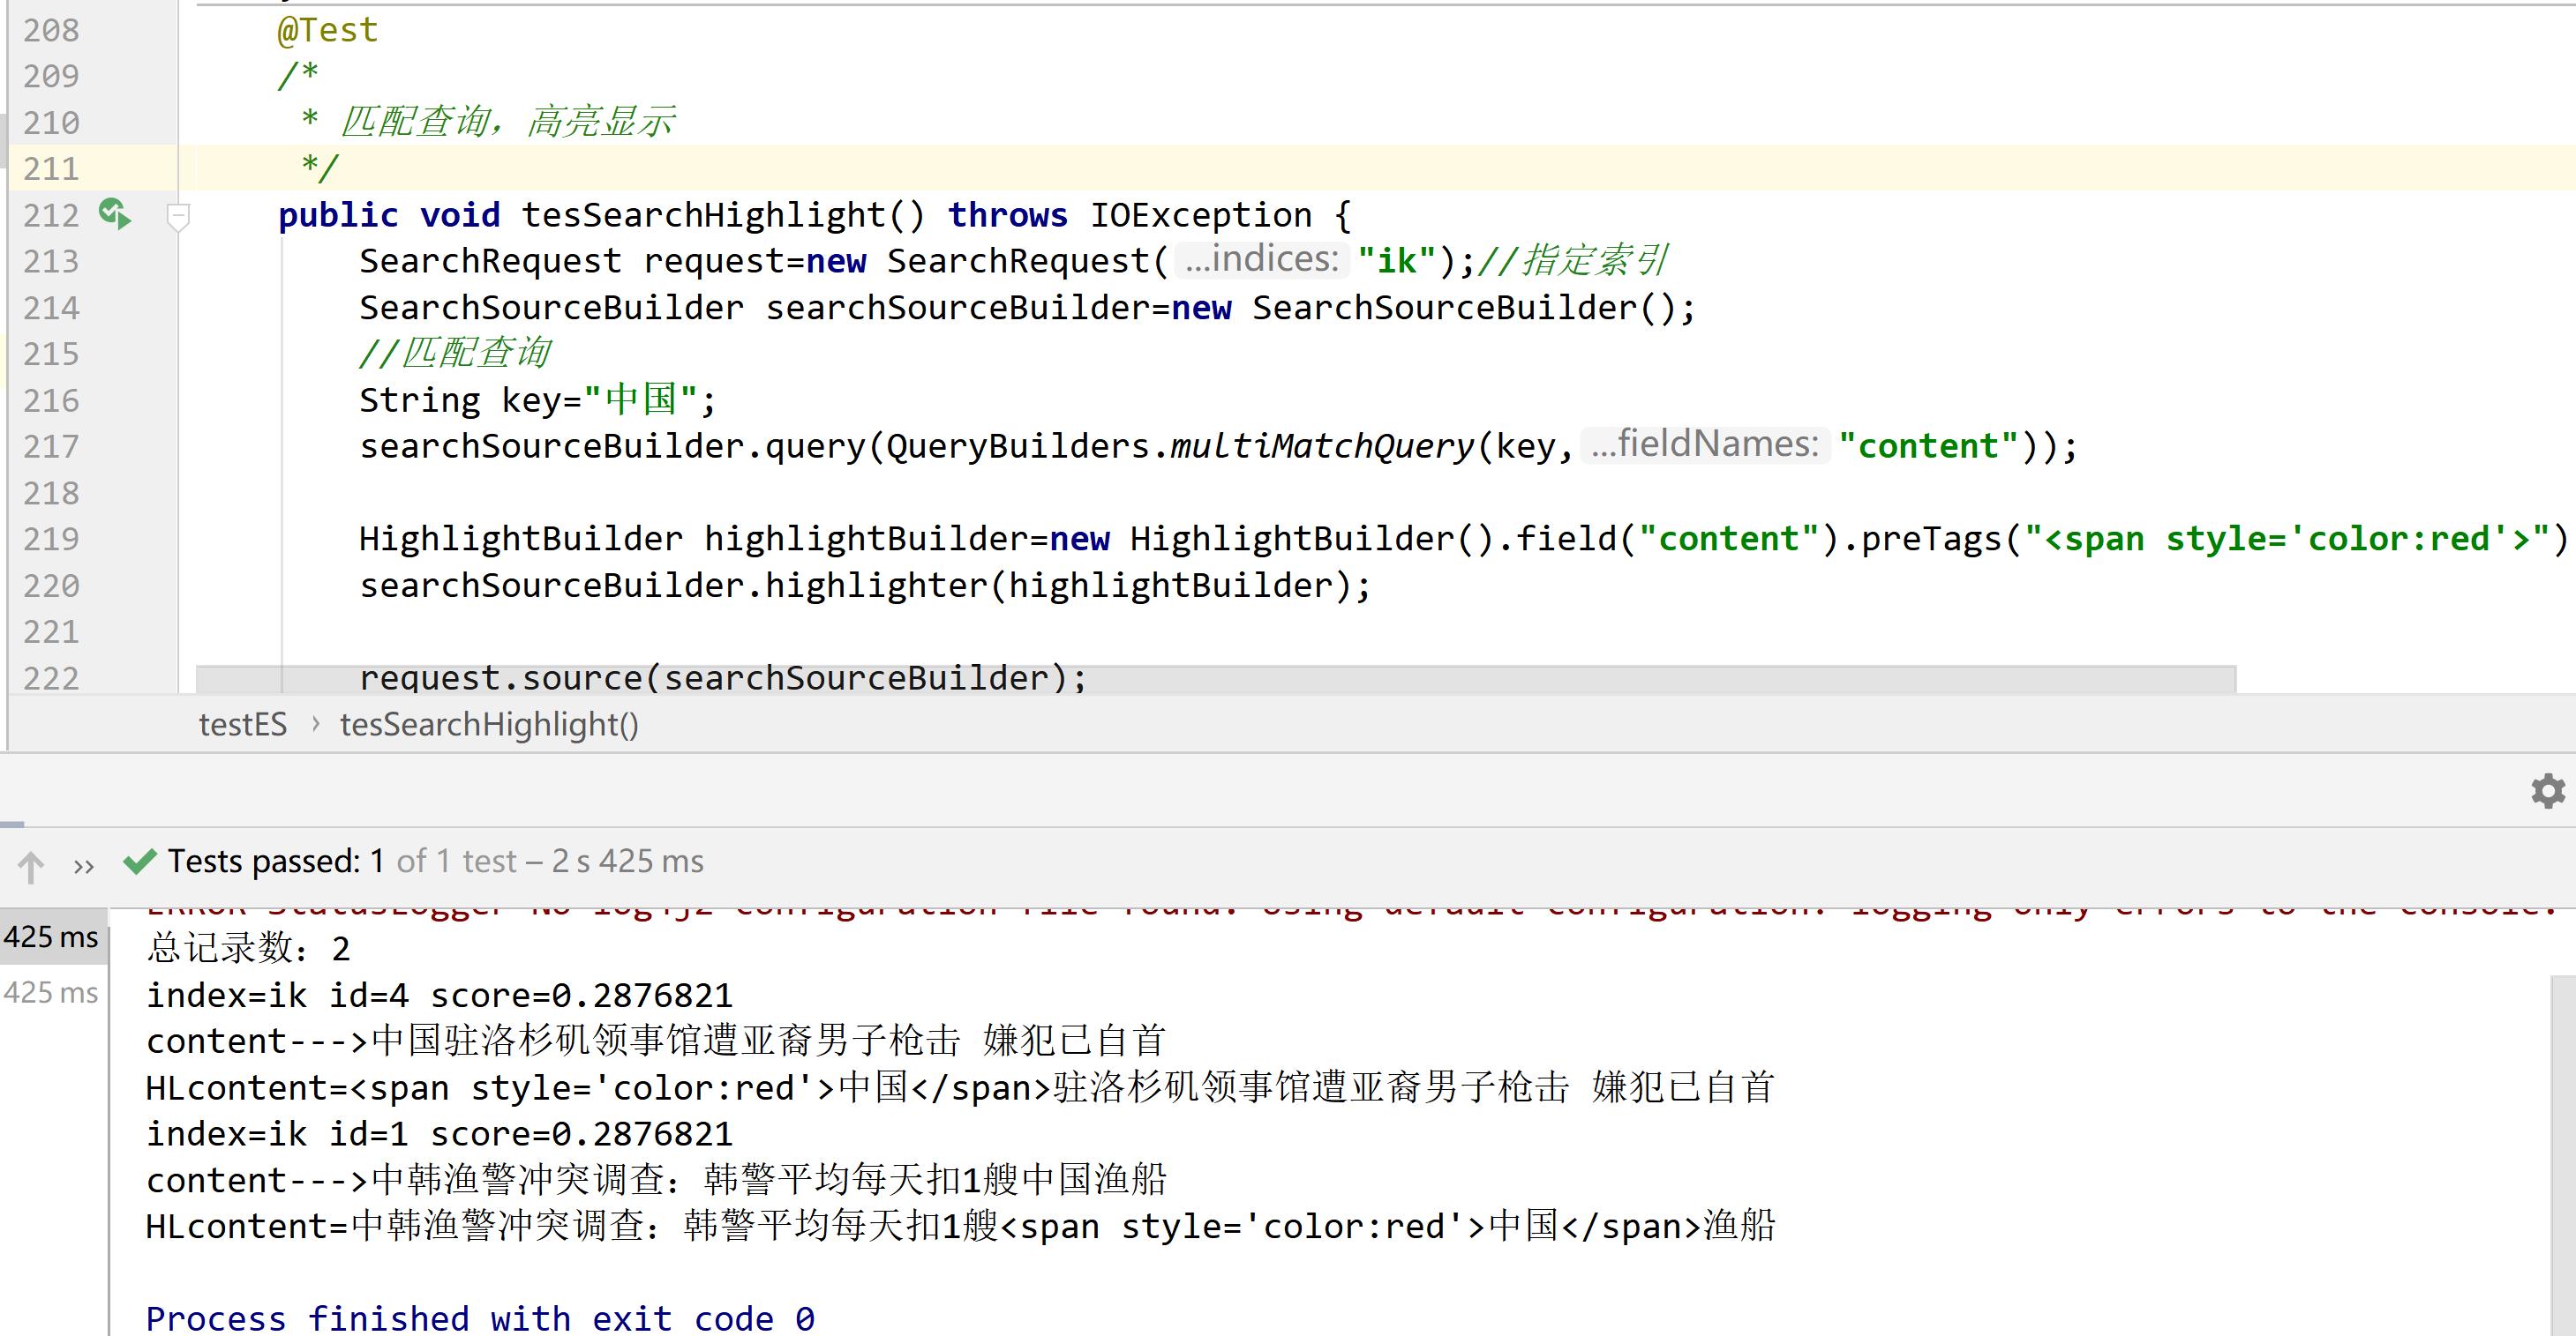Click the HLcontent=中韩渔警冲突调查 output line
Screen dimensions: 2576x1336
point(960,1226)
